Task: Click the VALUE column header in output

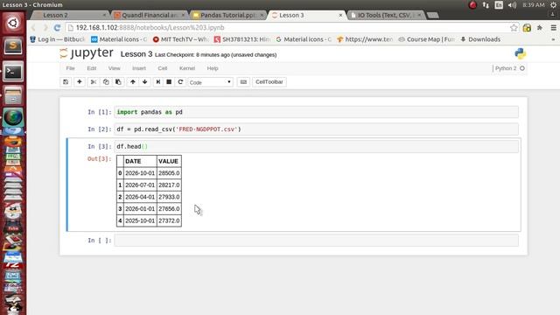Action: point(169,161)
